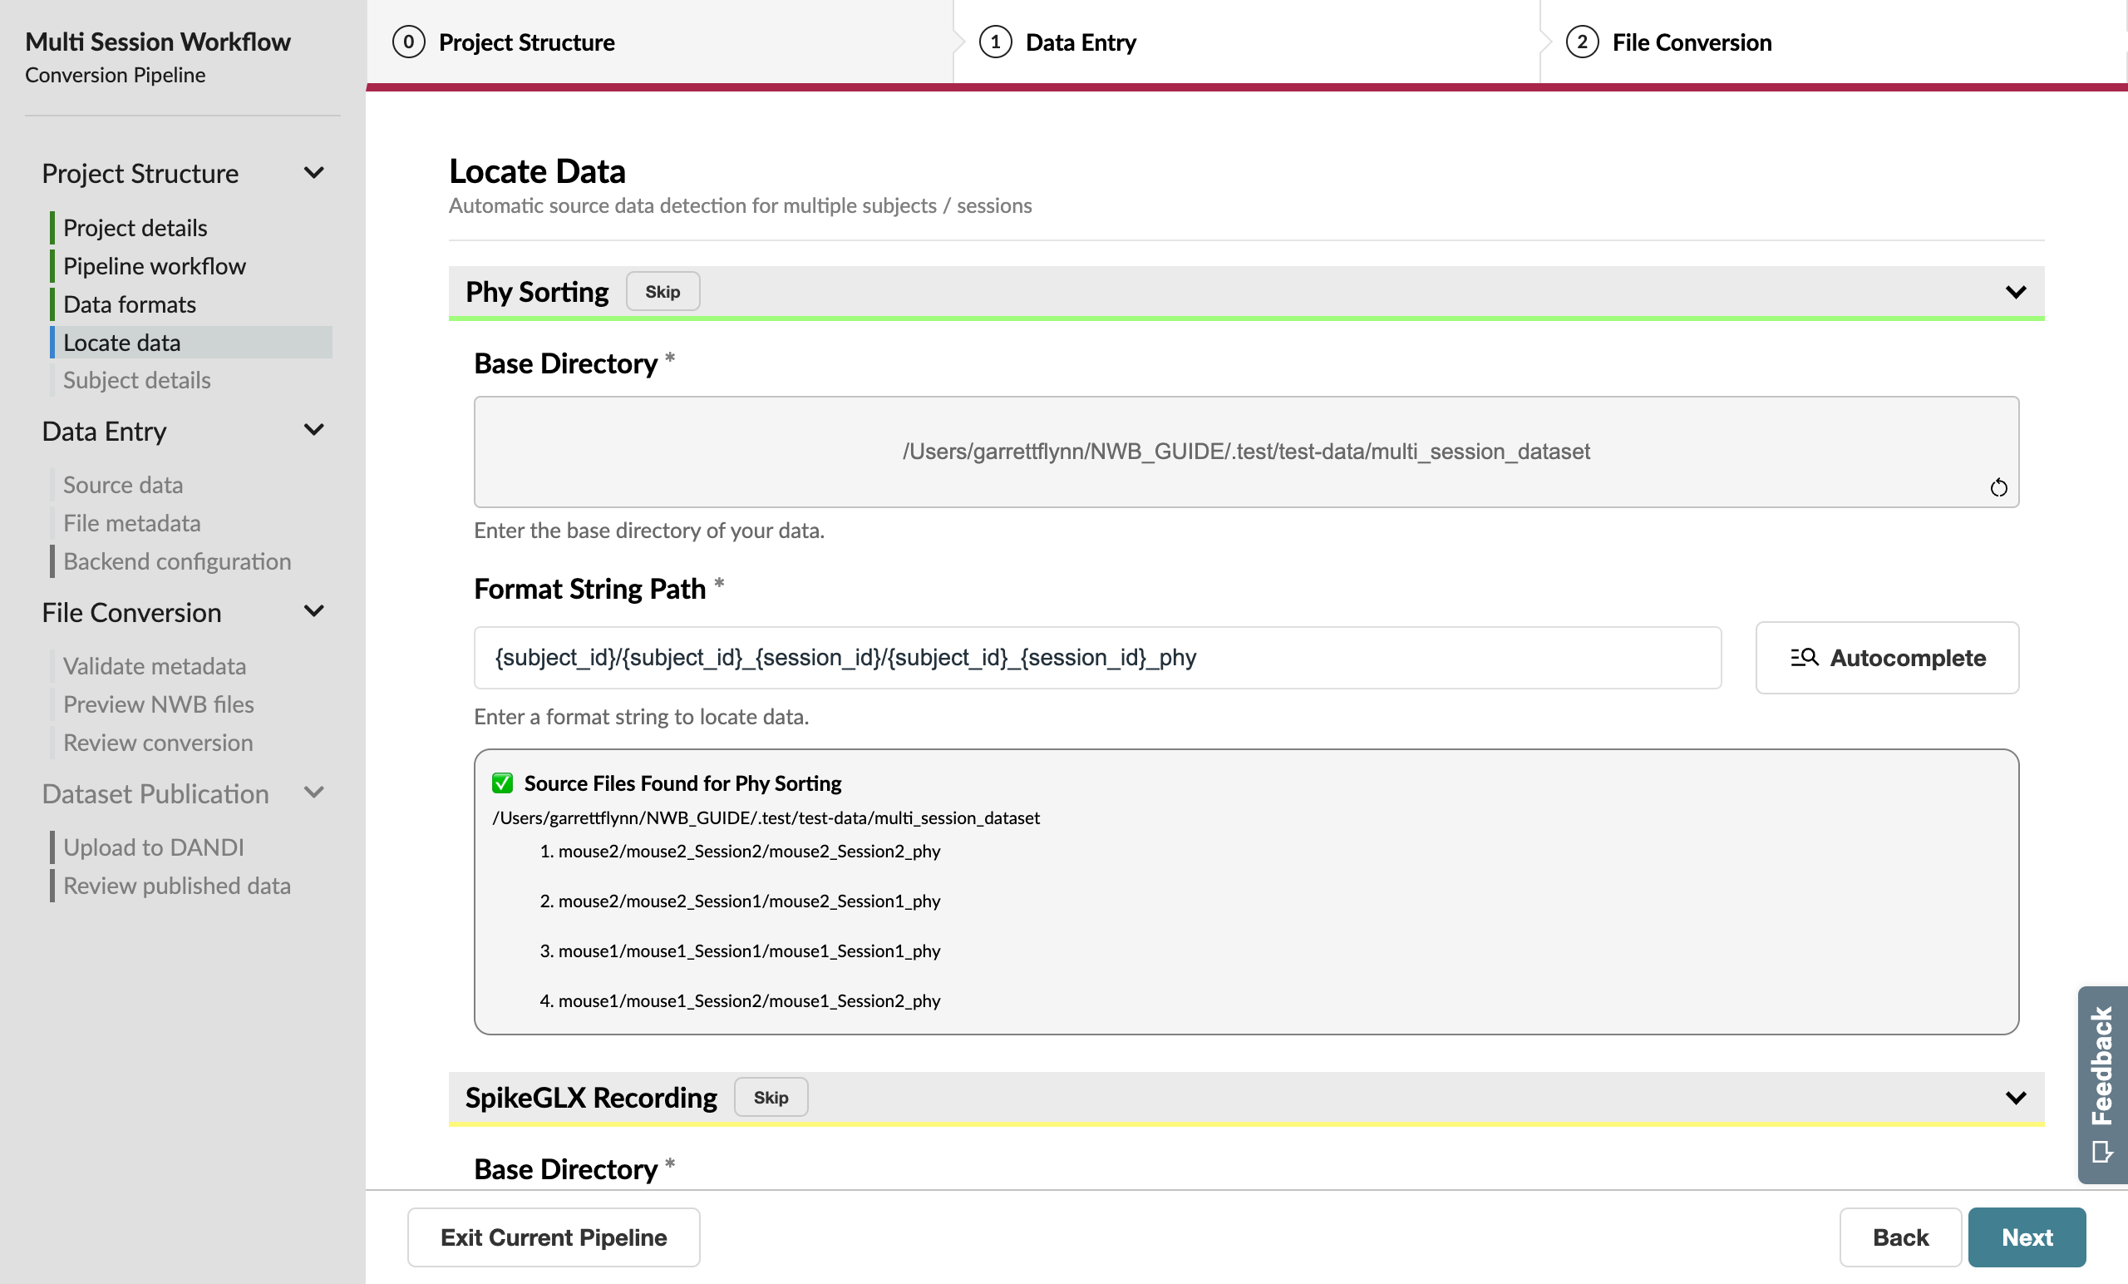
Task: Click the Phy Sorting section header
Action: (x=1246, y=292)
